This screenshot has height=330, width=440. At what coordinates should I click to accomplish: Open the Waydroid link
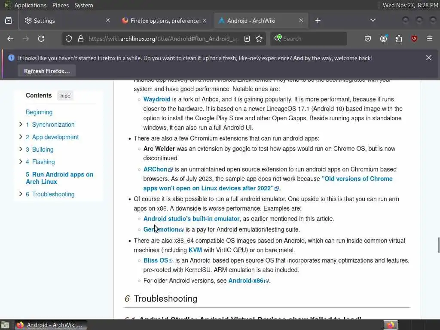pos(156,99)
